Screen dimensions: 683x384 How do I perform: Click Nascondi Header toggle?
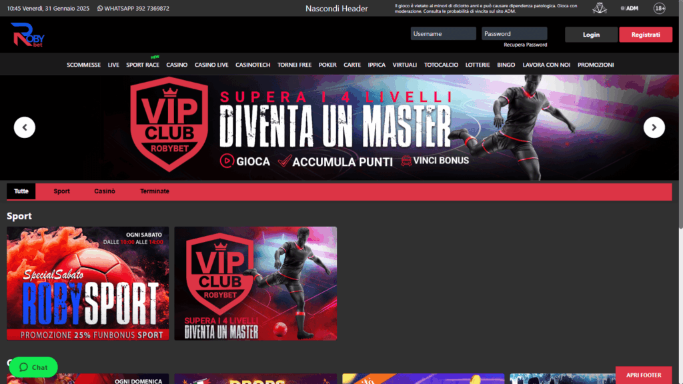point(336,8)
